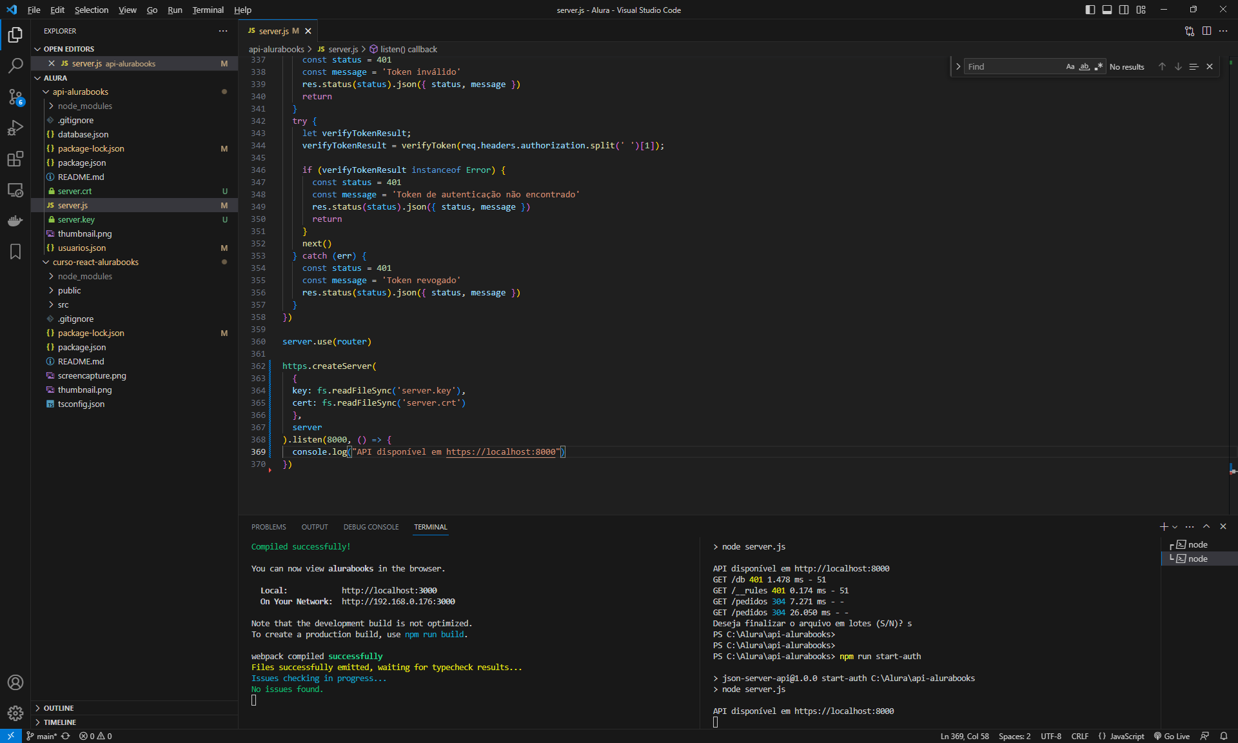Split the editor to the right
1238x743 pixels.
(x=1206, y=31)
